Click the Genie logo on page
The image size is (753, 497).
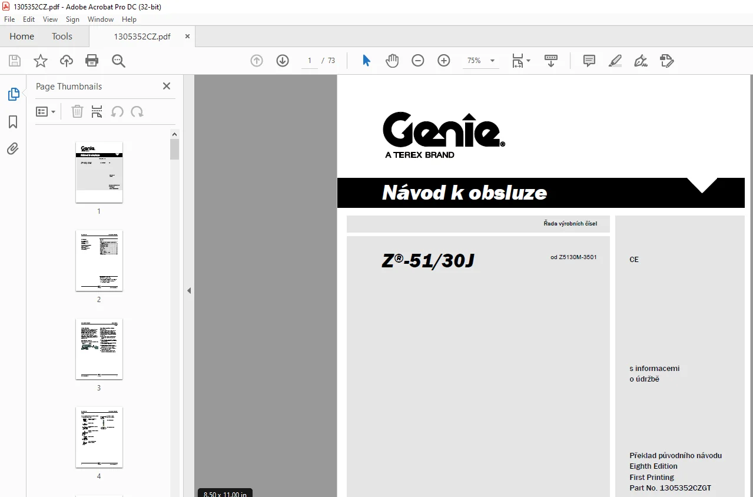[x=443, y=135]
